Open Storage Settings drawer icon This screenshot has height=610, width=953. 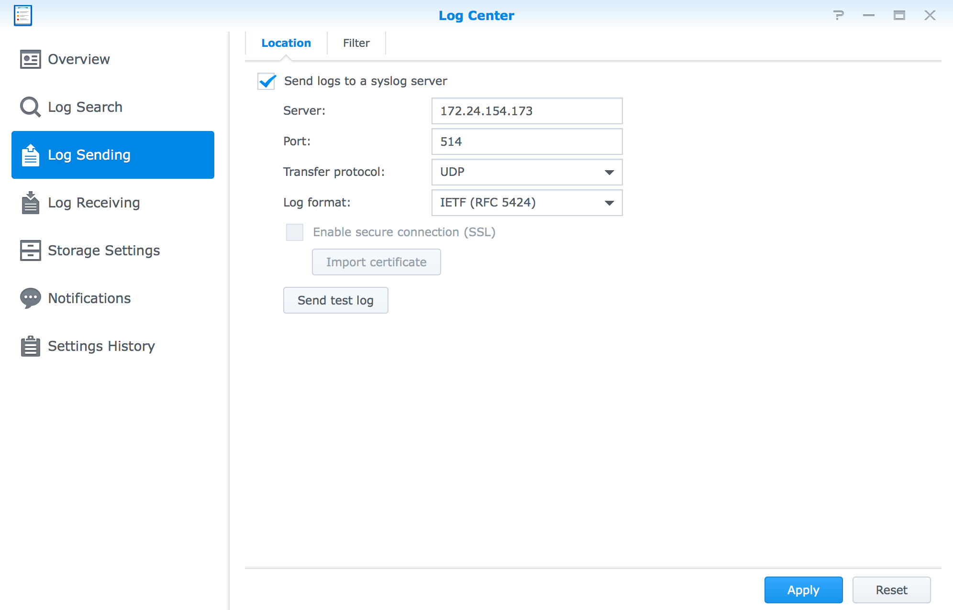[30, 251]
